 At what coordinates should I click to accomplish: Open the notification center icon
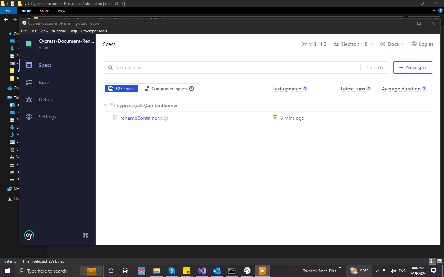434,271
